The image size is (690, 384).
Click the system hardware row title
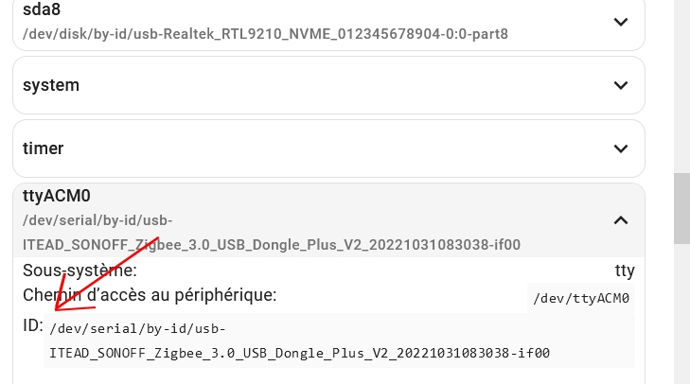[x=51, y=85]
